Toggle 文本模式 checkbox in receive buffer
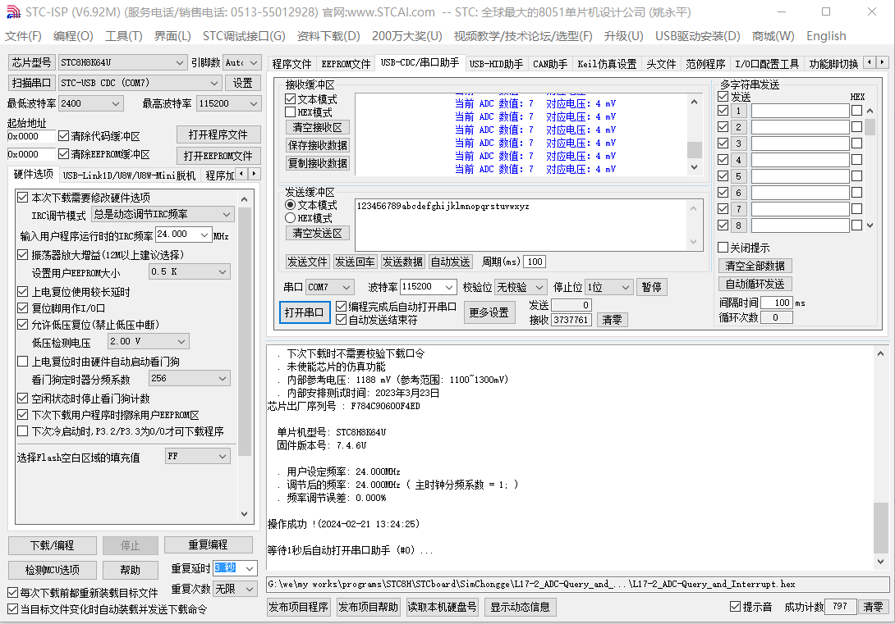Viewport: 895px width, 624px height. (290, 99)
